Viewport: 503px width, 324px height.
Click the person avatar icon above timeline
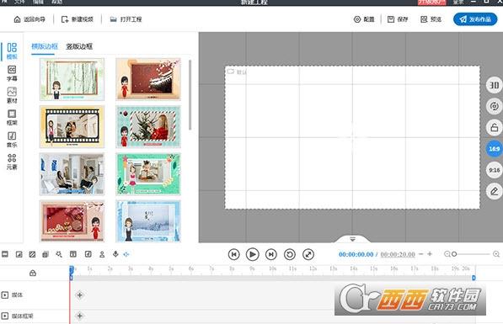coord(102,254)
